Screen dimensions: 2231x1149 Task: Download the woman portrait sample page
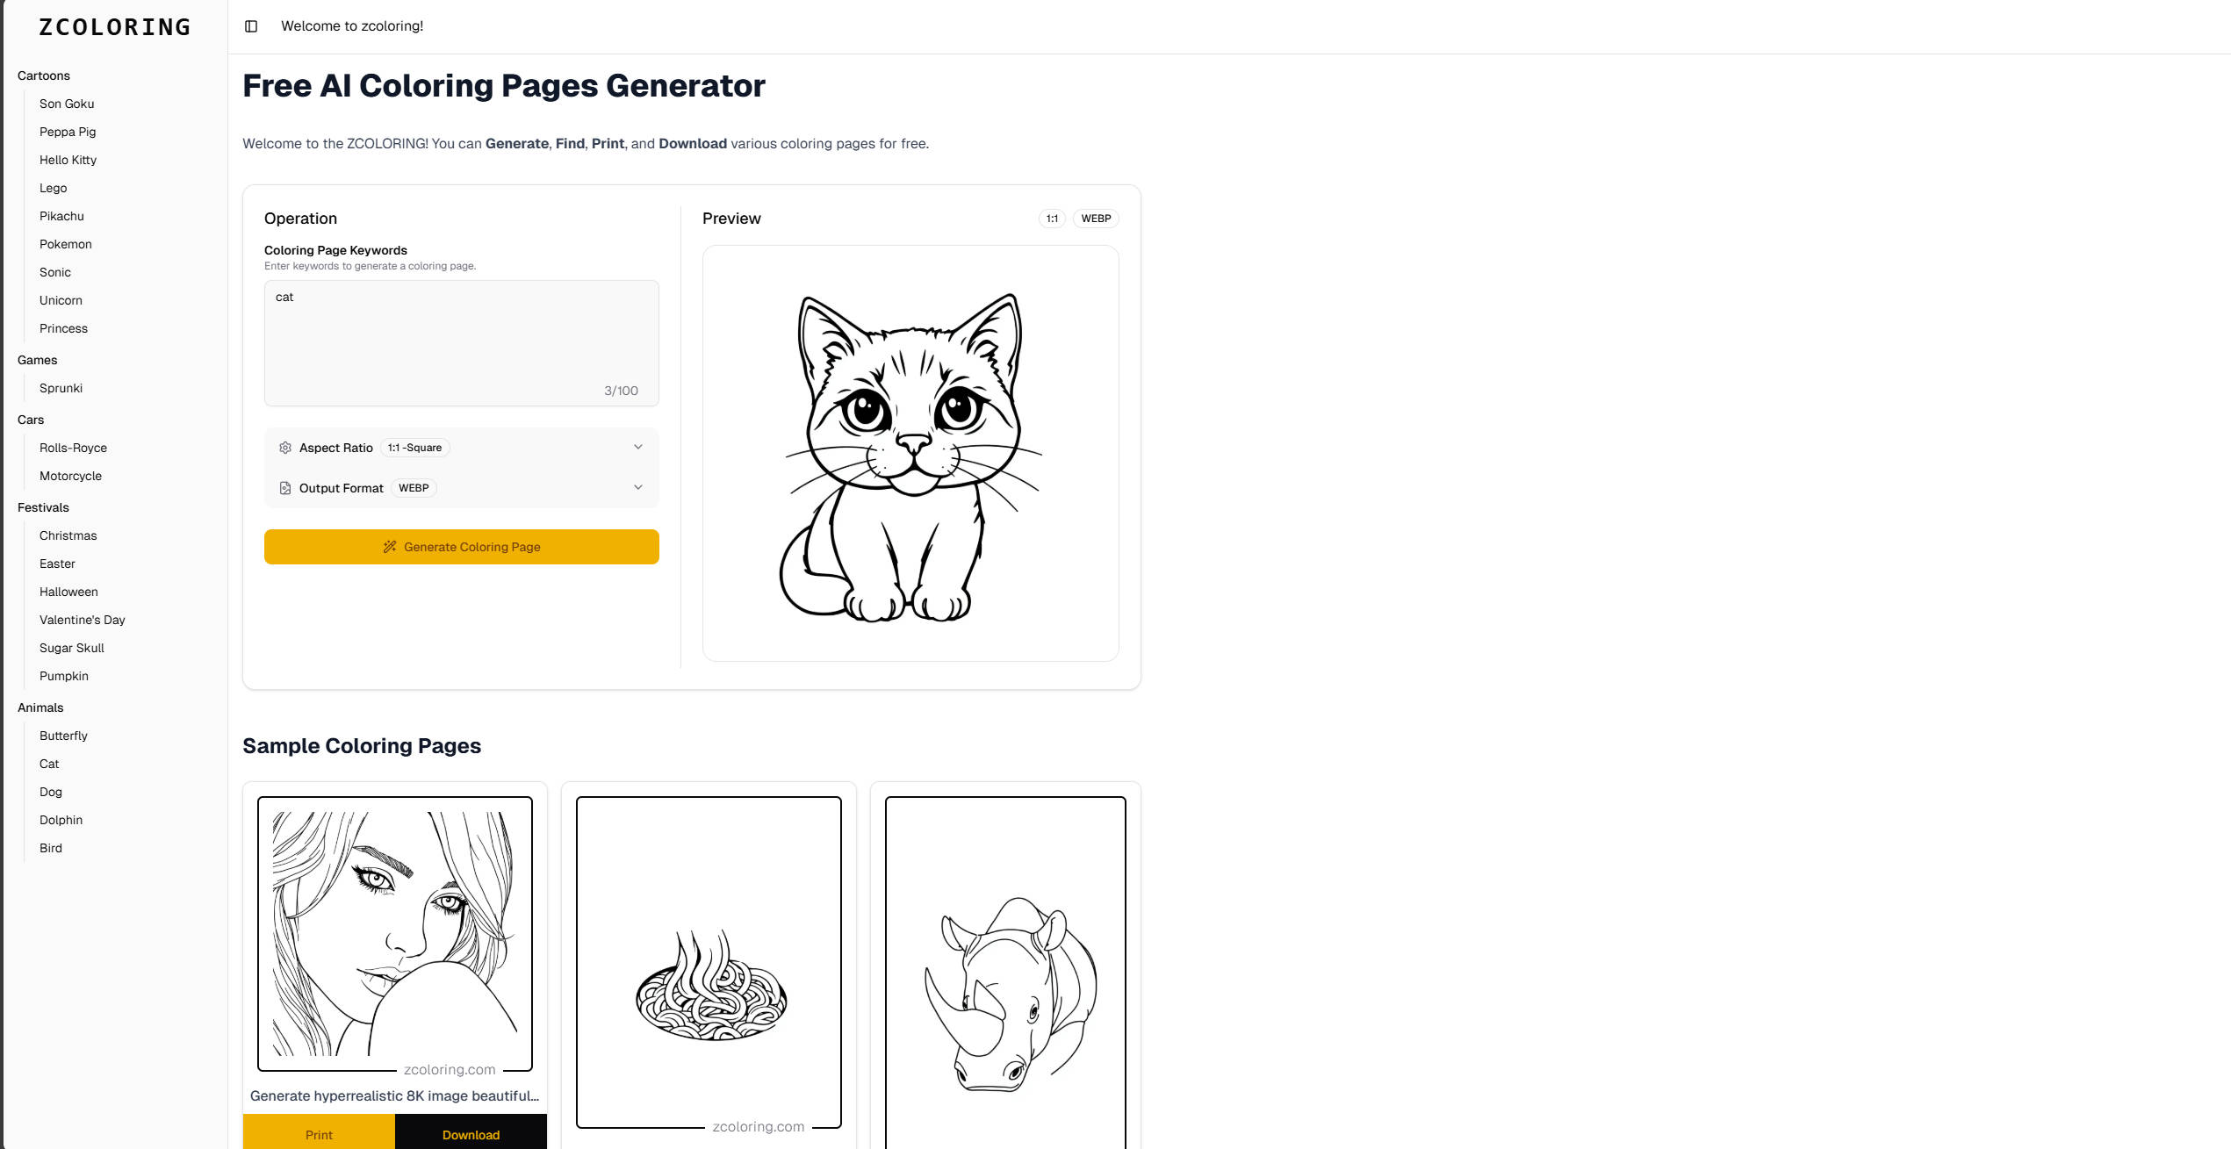471,1134
